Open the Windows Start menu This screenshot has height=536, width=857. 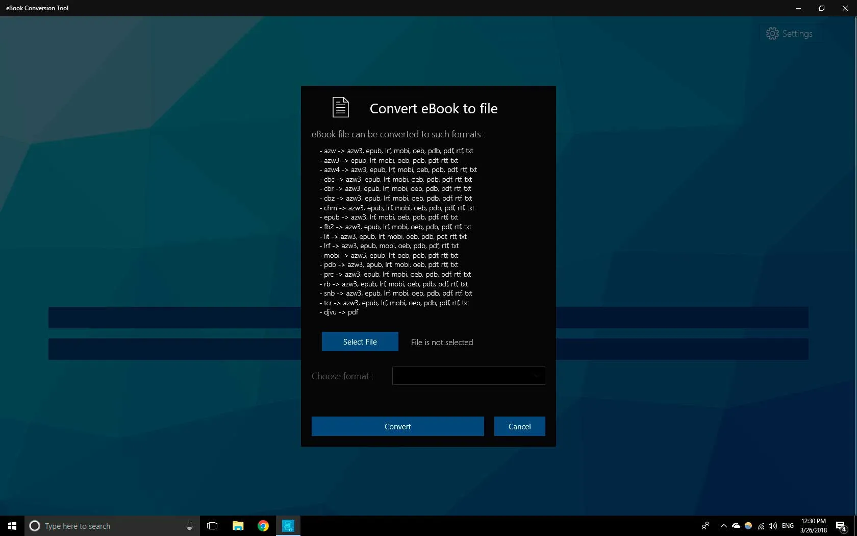point(12,526)
